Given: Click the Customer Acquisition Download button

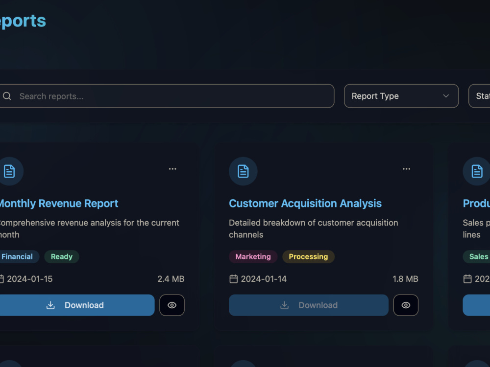Looking at the screenshot, I should tap(309, 305).
